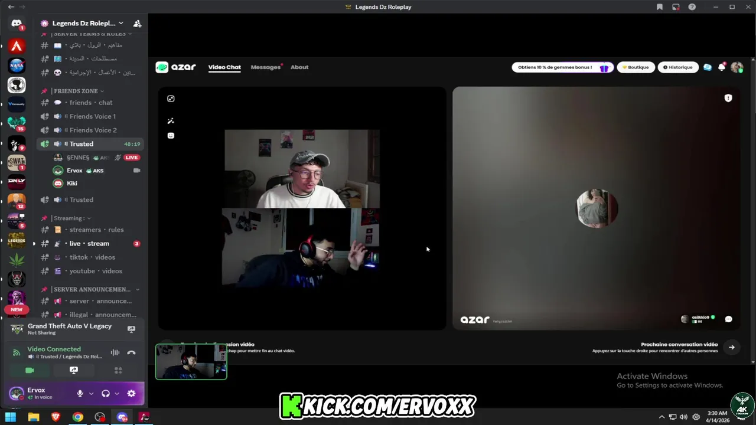Viewport: 756px width, 425px height.
Task: Open the Historique button
Action: (x=677, y=67)
